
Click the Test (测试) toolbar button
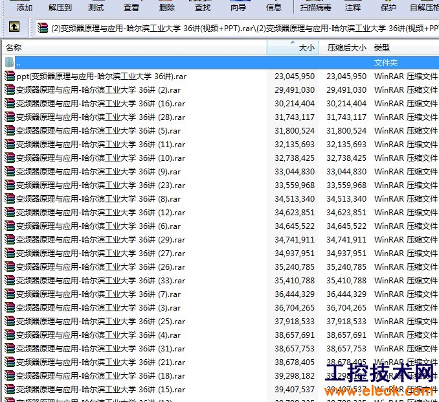click(x=96, y=7)
